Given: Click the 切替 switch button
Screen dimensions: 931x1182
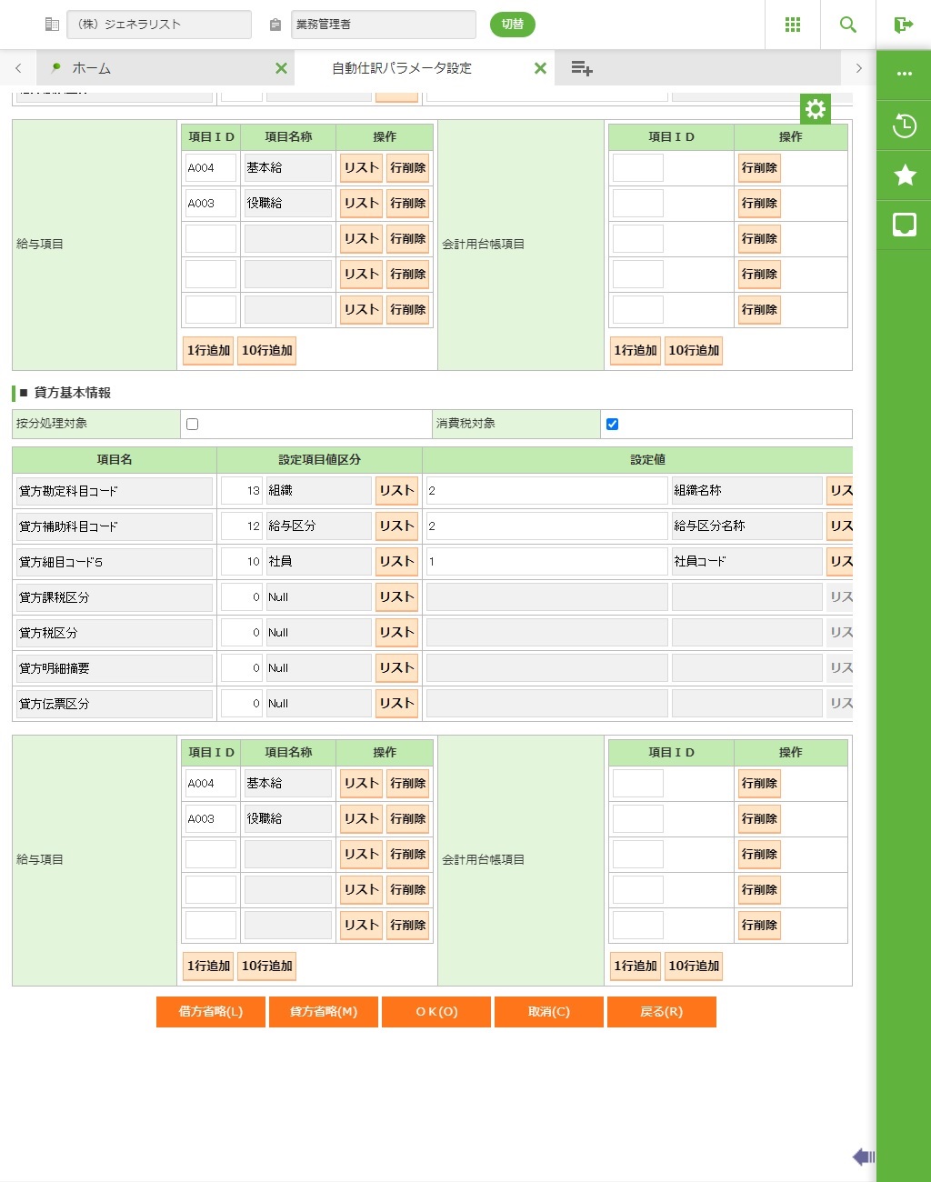Looking at the screenshot, I should tap(512, 25).
